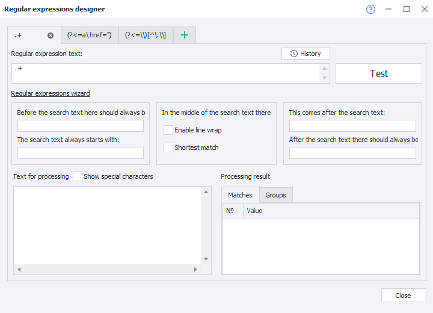The height and width of the screenshot is (313, 433).
Task: Click the Value column header
Action: (x=331, y=211)
